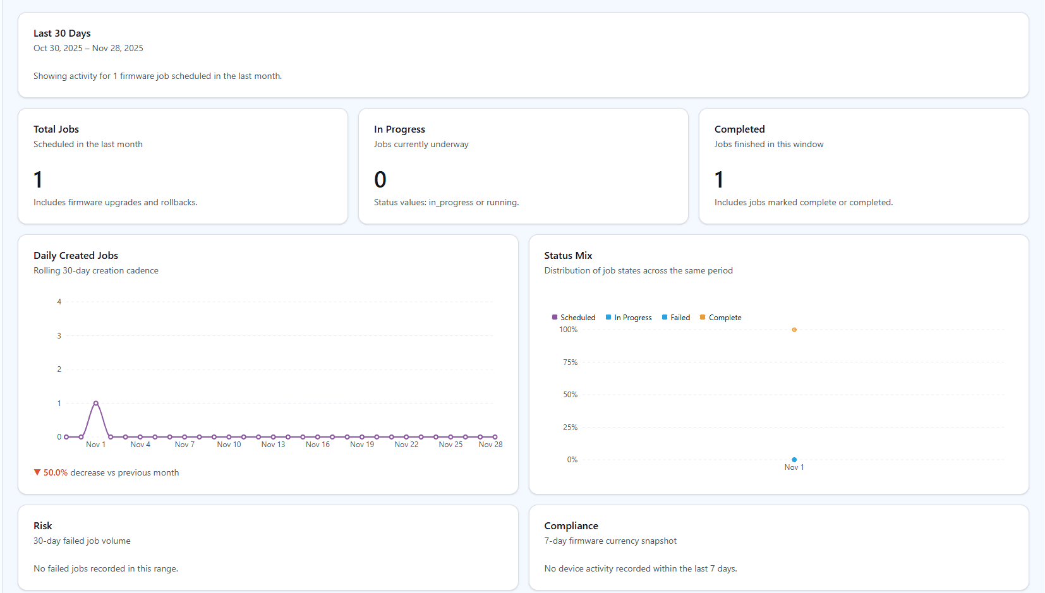
Task: Click the blue In Progress legend swatch
Action: click(x=608, y=317)
